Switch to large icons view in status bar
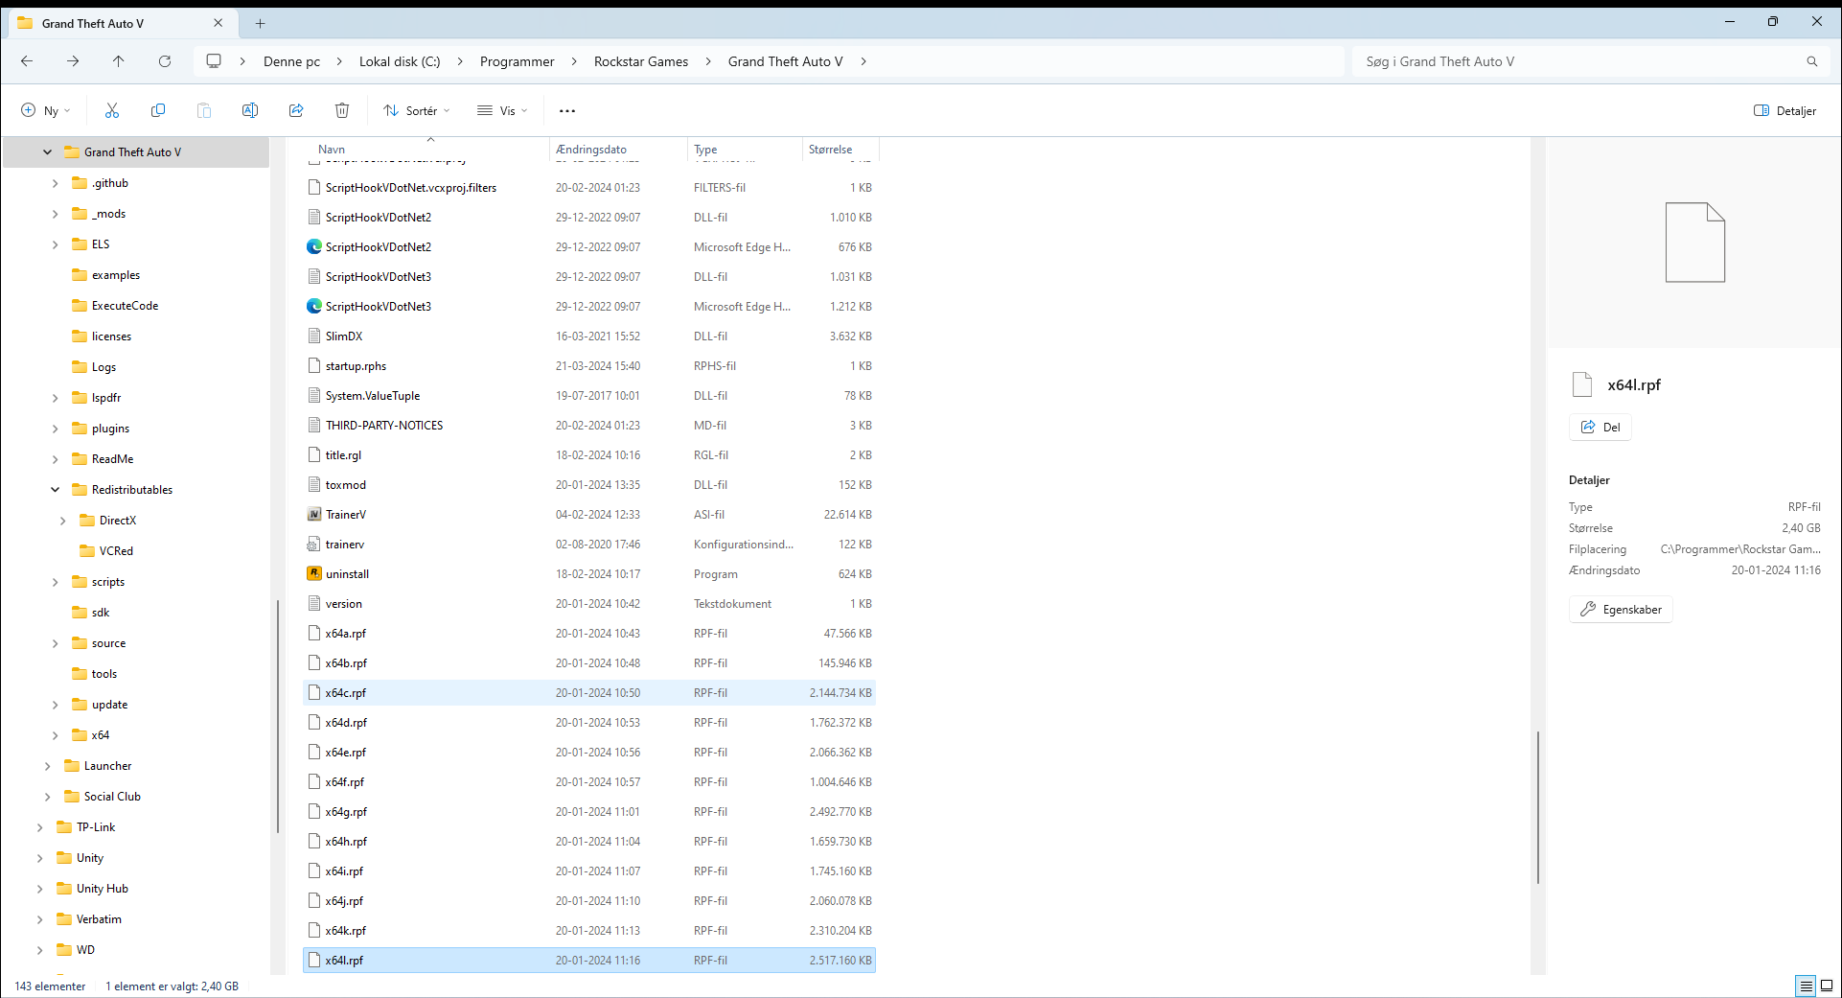The width and height of the screenshot is (1842, 998). pos(1827,986)
